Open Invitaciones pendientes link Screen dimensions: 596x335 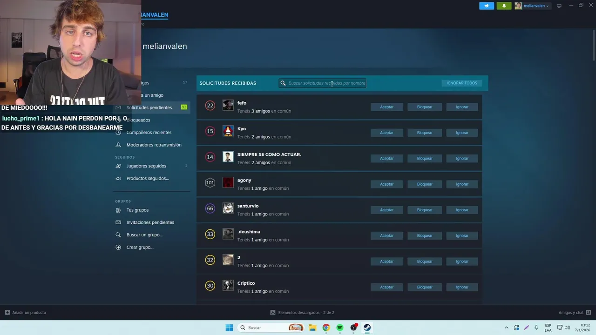150,222
